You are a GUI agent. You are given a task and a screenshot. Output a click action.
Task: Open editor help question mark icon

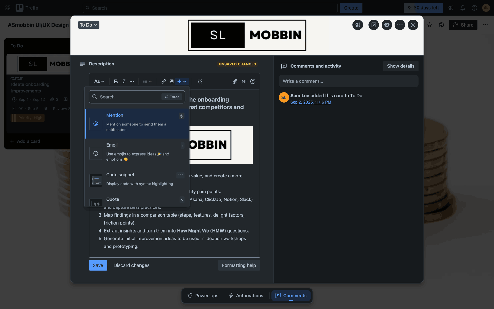click(x=253, y=81)
